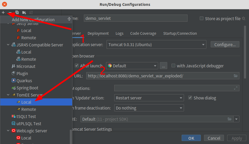Click the Name field containing demo_servlet
Screen dimensions: 249x144
pyautogui.click(x=136, y=18)
